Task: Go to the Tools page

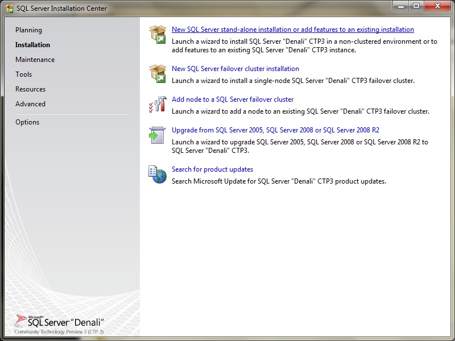Action: tap(23, 74)
